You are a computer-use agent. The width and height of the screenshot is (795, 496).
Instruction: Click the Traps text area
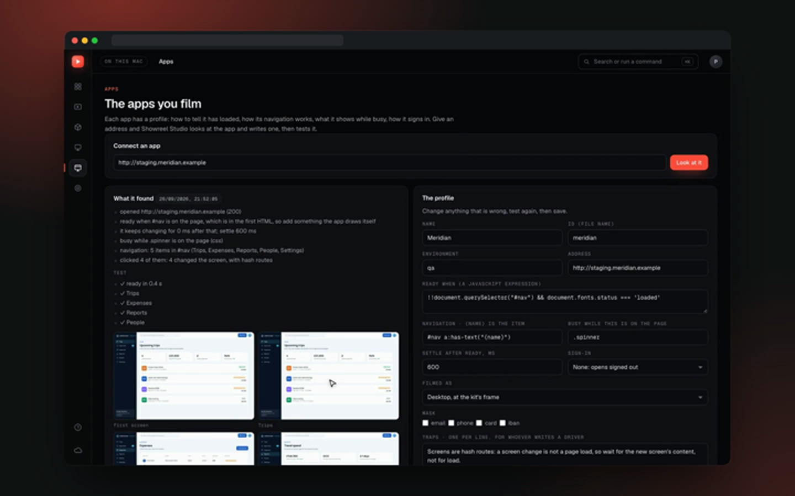click(565, 455)
